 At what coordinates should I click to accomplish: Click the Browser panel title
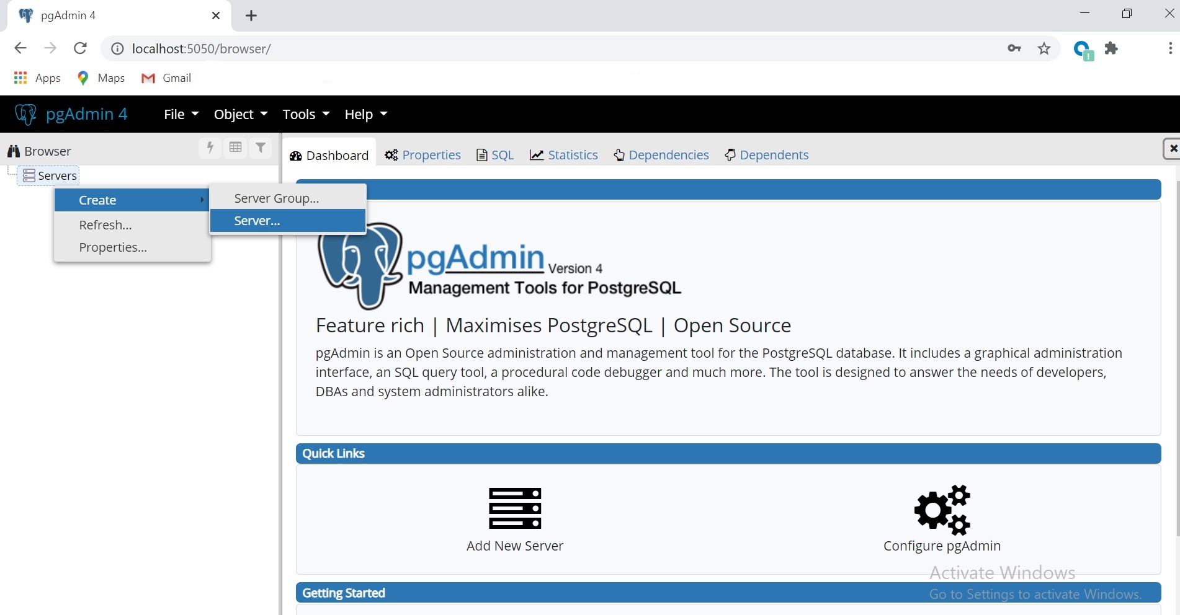(x=48, y=151)
